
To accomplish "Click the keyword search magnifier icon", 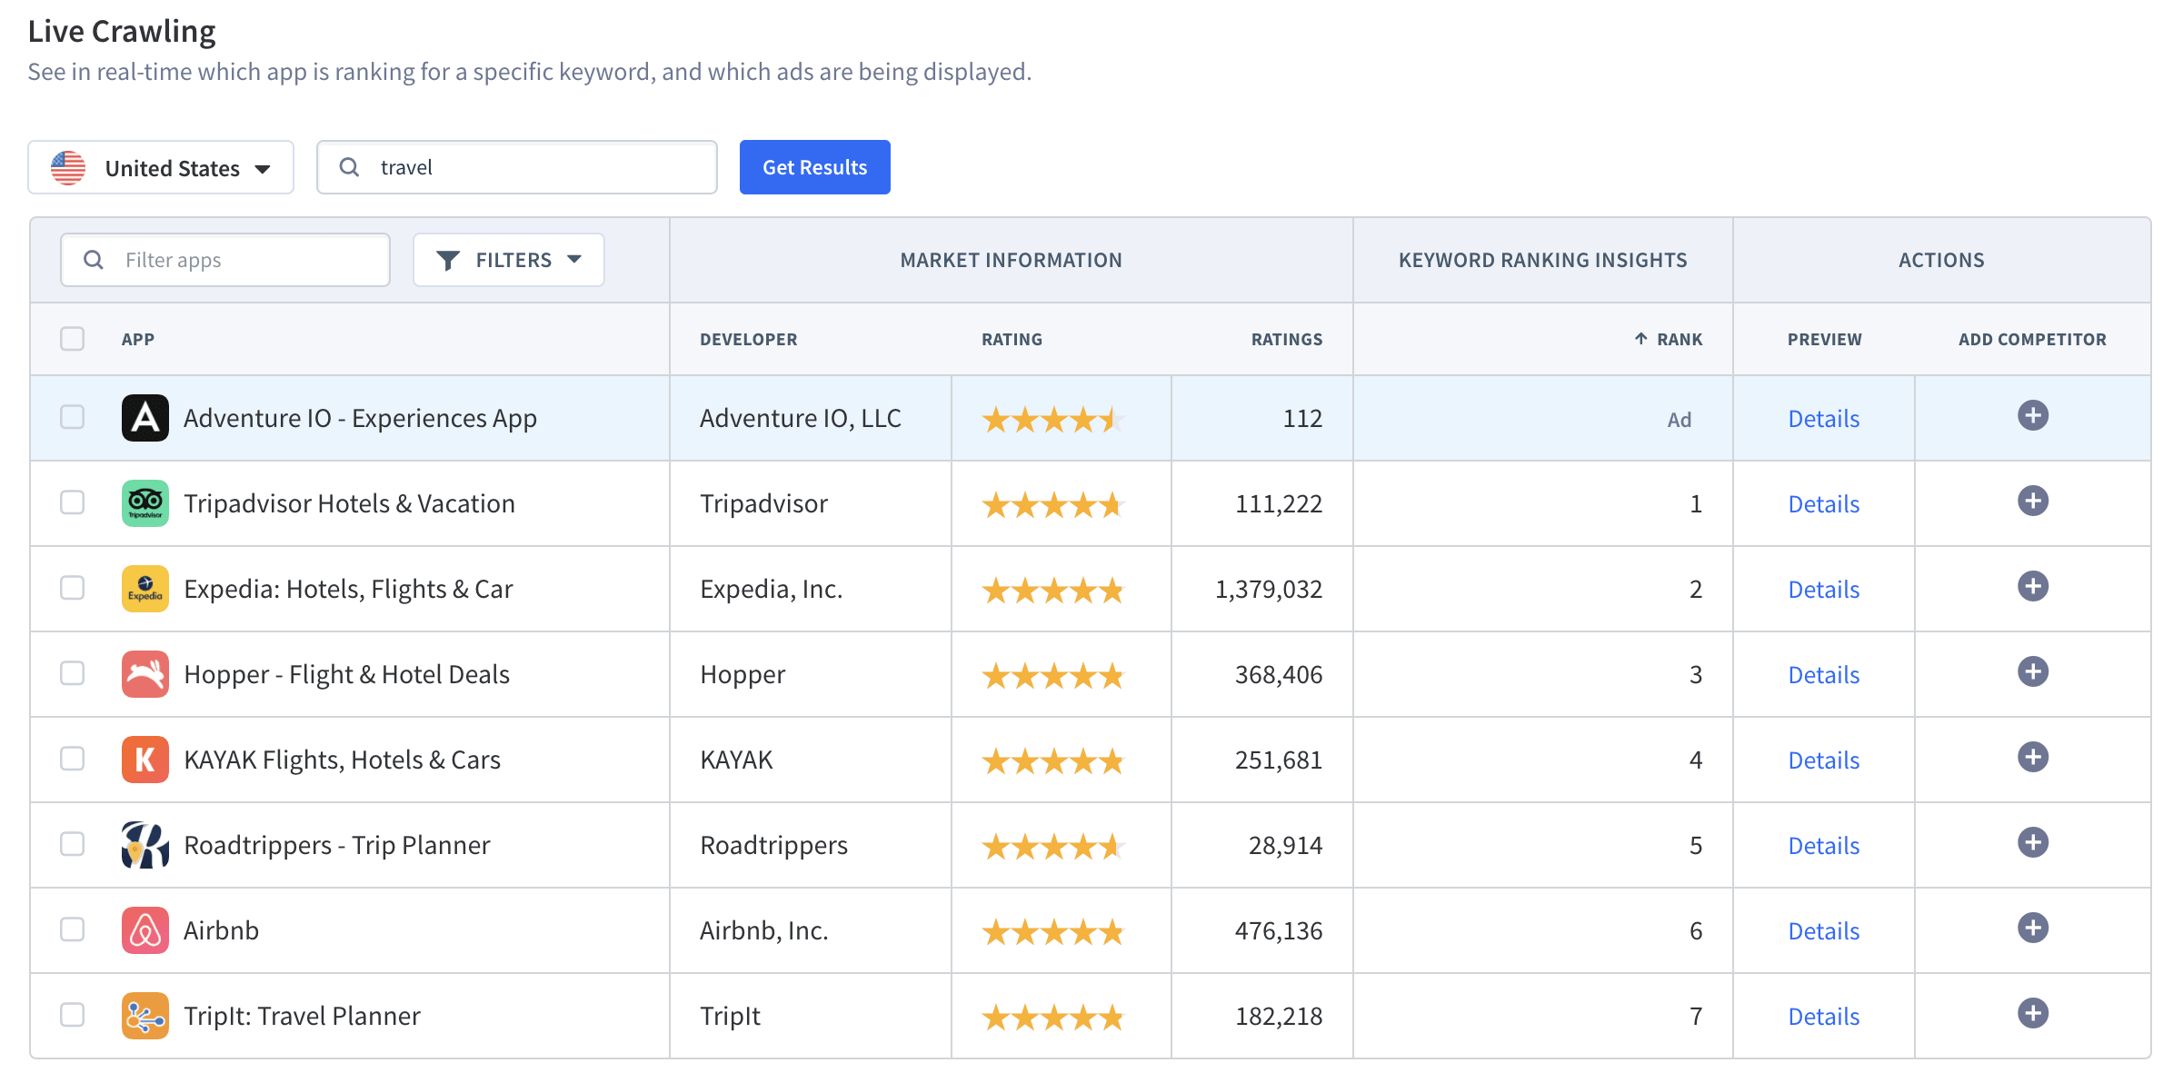I will tap(349, 167).
